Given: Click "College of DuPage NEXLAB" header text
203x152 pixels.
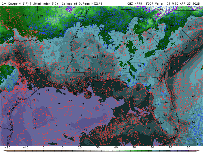Looking at the screenshot, I should click(x=82, y=4).
